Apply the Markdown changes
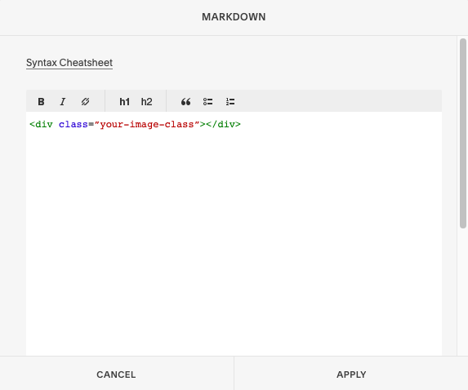This screenshot has width=468, height=390. click(x=351, y=374)
